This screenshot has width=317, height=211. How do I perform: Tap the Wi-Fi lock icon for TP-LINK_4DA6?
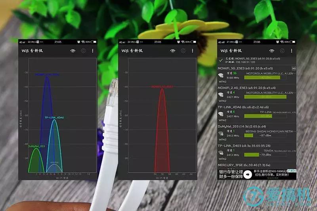[221, 114]
